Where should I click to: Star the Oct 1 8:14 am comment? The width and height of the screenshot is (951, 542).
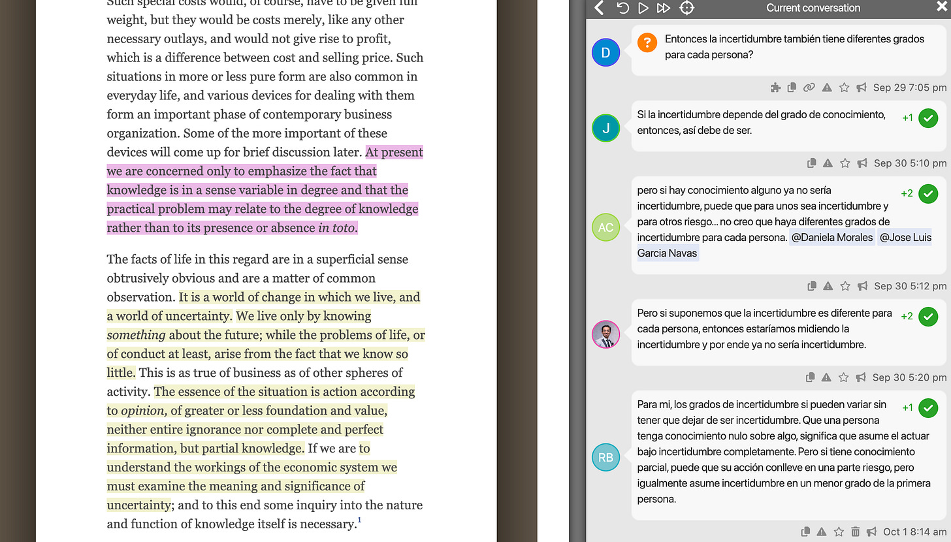tap(839, 532)
